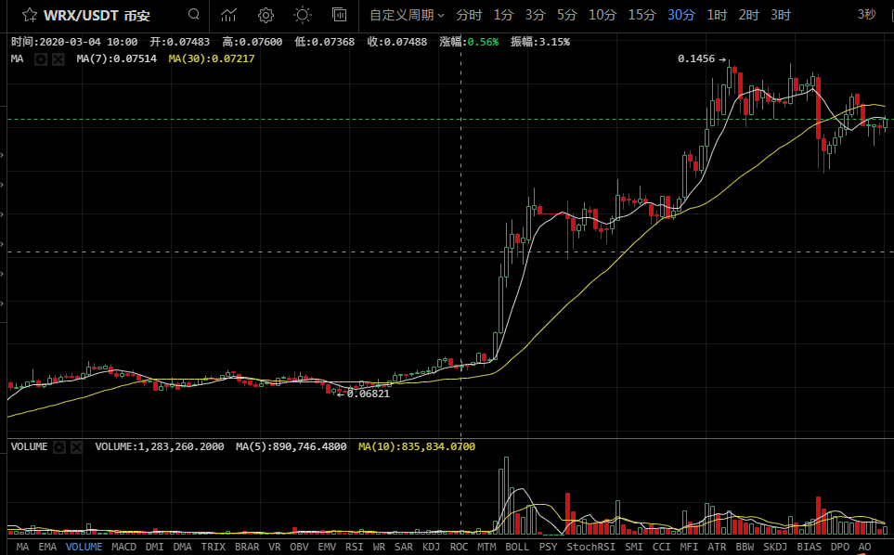Apply the DPO indicator

[x=840, y=547]
